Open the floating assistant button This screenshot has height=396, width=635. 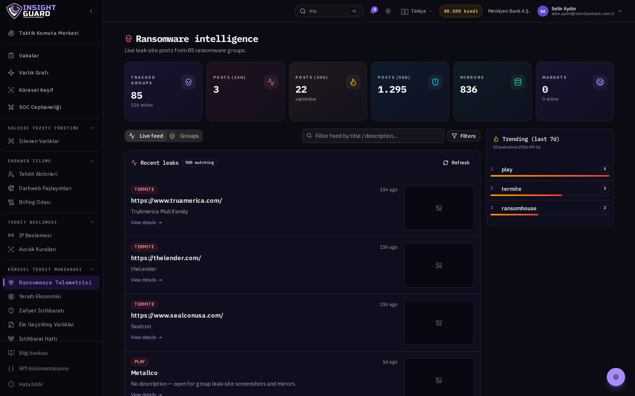tap(616, 377)
